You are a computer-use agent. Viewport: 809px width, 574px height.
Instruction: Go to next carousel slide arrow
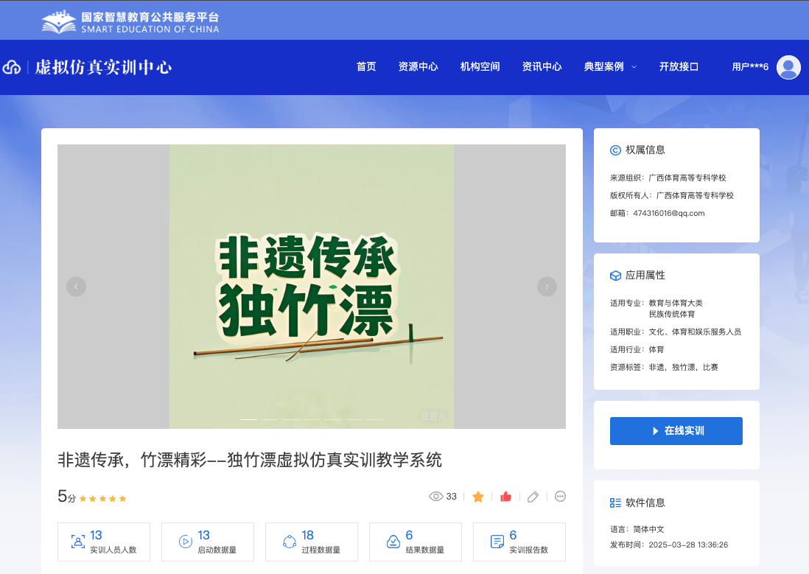(547, 287)
